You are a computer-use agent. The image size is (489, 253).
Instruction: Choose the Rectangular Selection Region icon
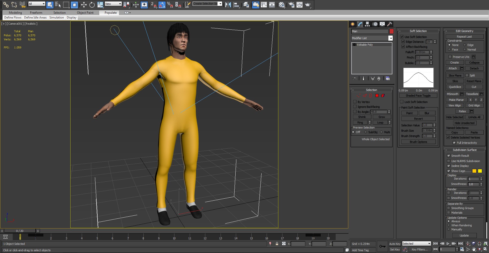pos(66,5)
